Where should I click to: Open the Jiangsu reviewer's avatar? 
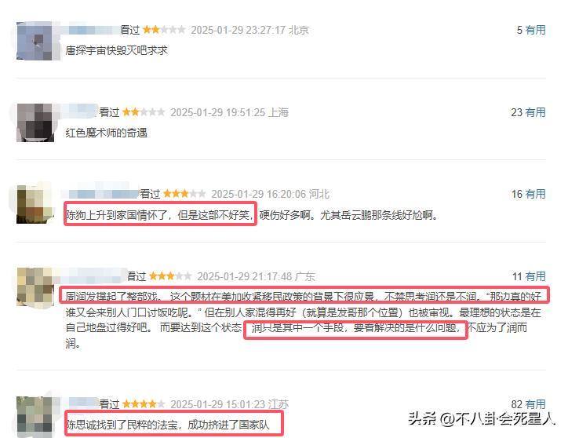pos(35,416)
